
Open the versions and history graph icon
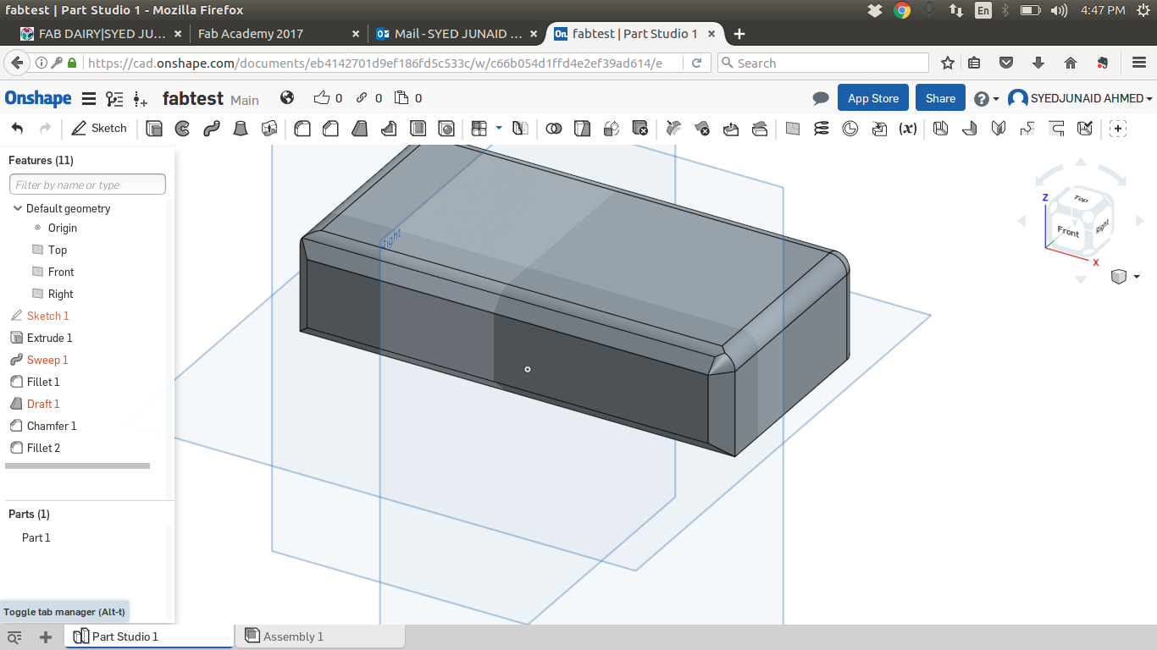point(114,99)
